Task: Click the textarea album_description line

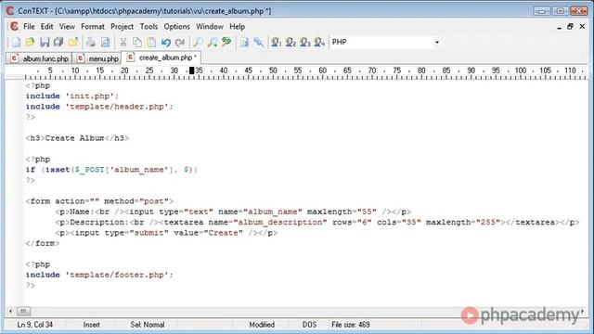Action: [x=317, y=223]
